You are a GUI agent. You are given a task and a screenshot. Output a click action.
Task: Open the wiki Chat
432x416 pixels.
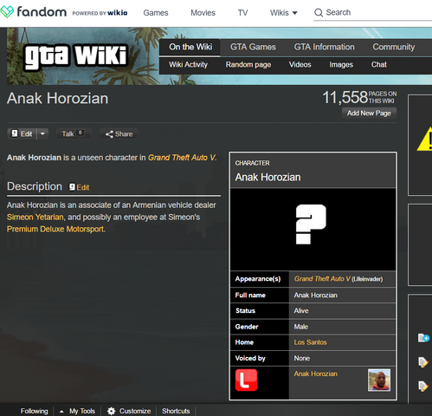[379, 64]
